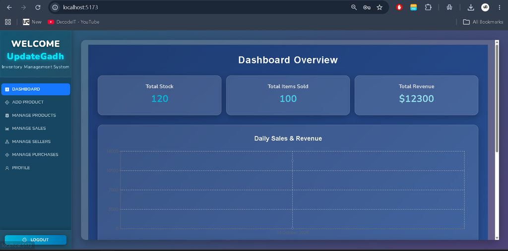The width and height of the screenshot is (508, 251).
Task: Reload the page with the refresh icon
Action: point(38,7)
